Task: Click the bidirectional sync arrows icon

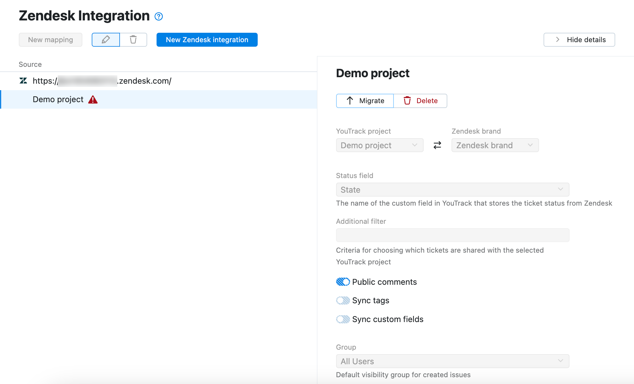Action: pos(437,145)
